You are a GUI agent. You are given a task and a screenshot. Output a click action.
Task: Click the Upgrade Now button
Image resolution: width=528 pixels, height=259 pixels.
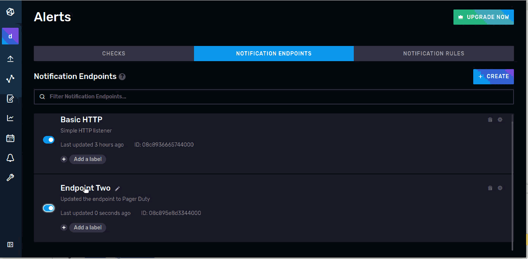pos(483,17)
